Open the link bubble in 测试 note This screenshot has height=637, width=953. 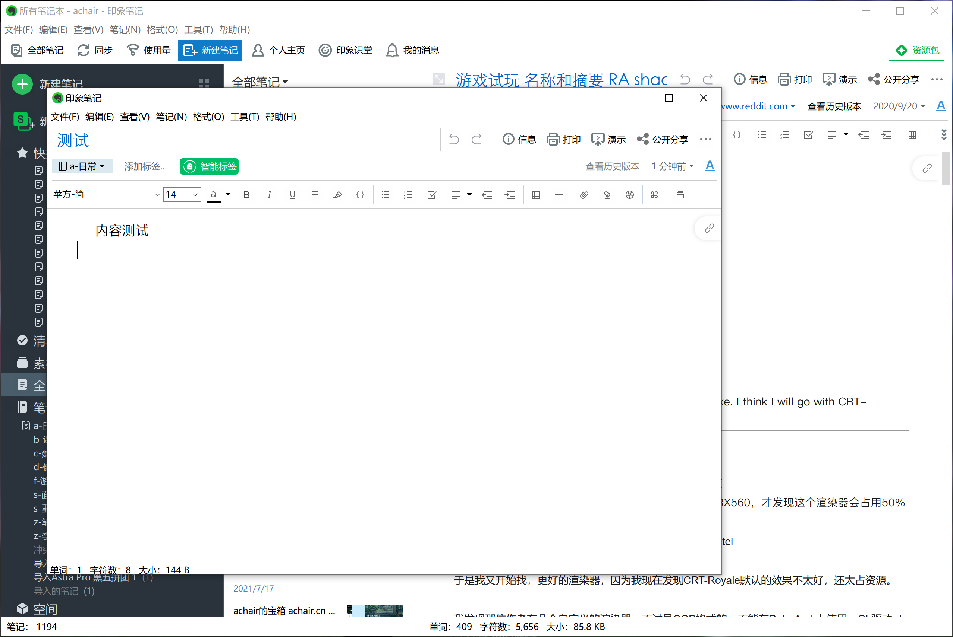pyautogui.click(x=709, y=228)
